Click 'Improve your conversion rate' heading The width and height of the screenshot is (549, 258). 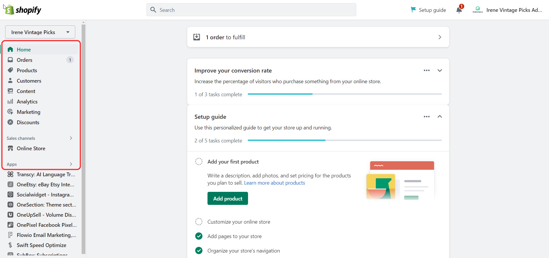233,70
